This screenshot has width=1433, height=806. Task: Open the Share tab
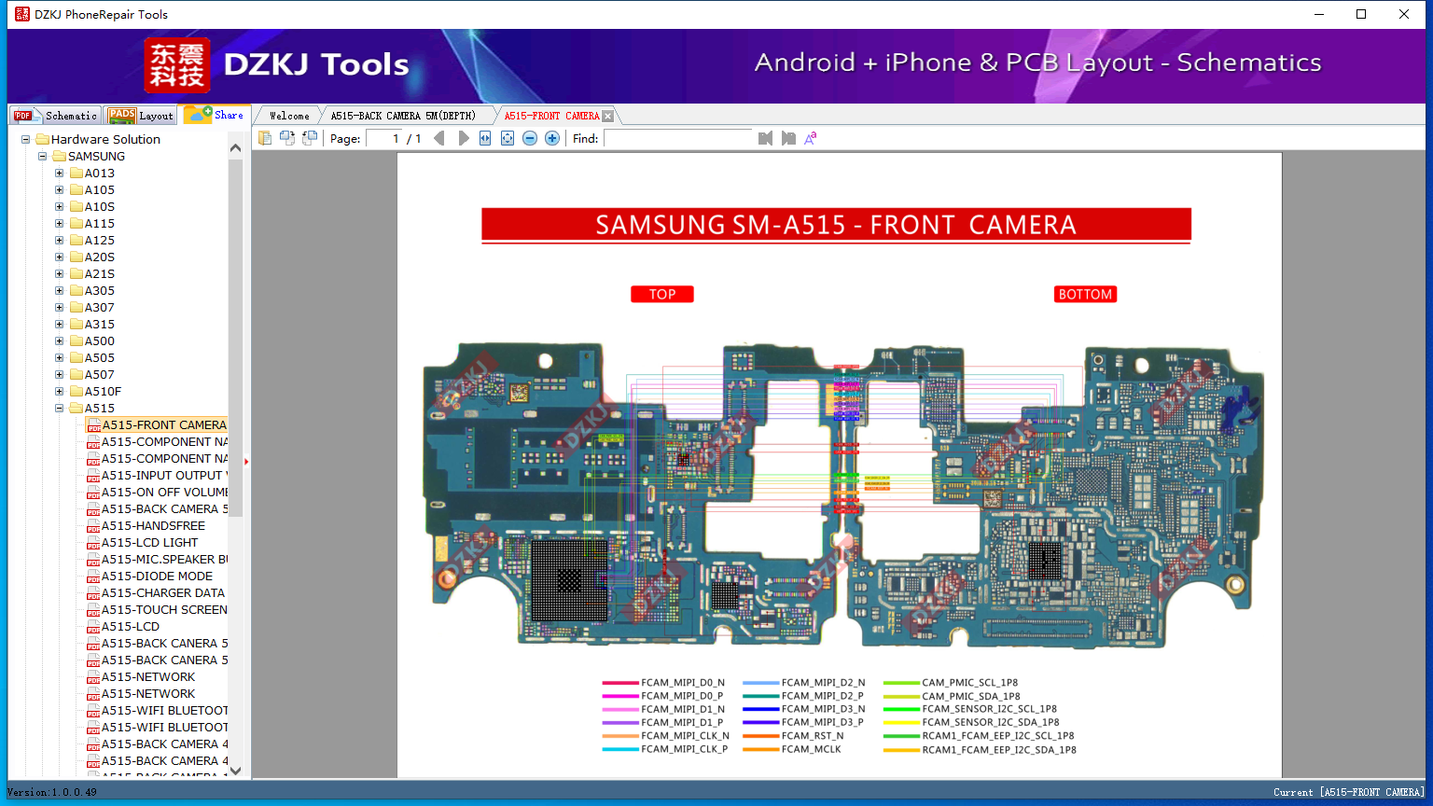[x=215, y=115]
